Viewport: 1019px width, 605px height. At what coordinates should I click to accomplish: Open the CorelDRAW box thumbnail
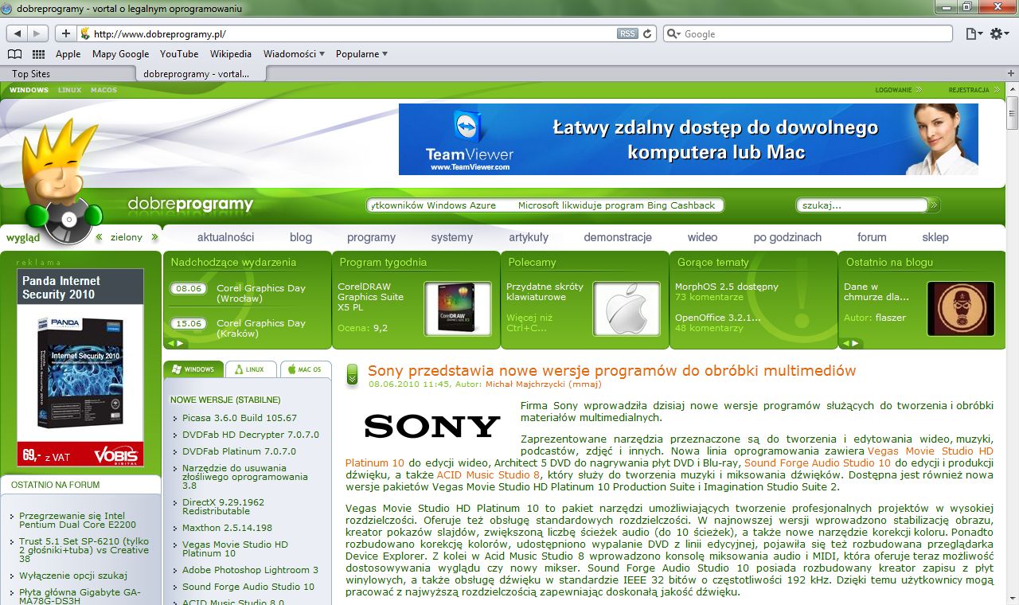[457, 309]
